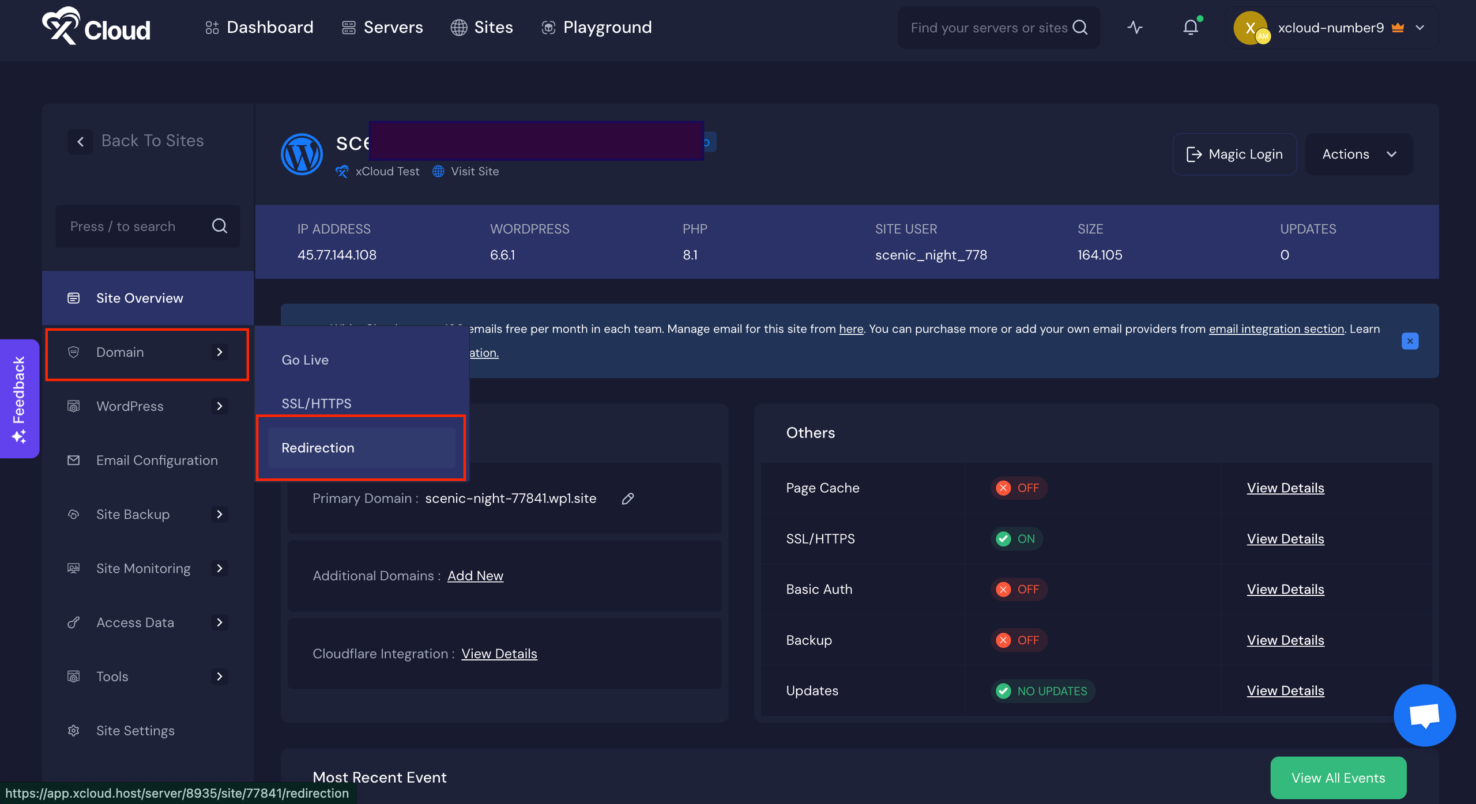Click the Tools sidebar icon
The width and height of the screenshot is (1476, 804).
[x=73, y=677]
